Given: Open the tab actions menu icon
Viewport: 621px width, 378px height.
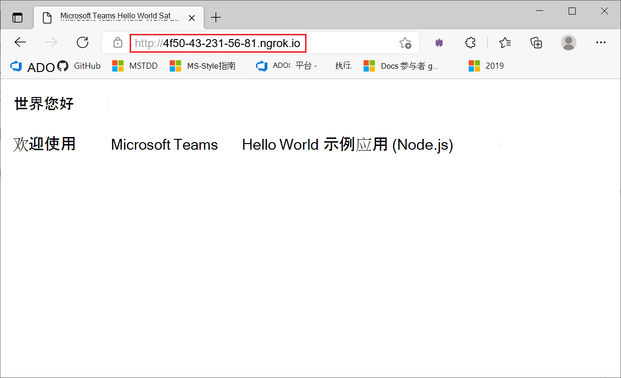Looking at the screenshot, I should 17,18.
